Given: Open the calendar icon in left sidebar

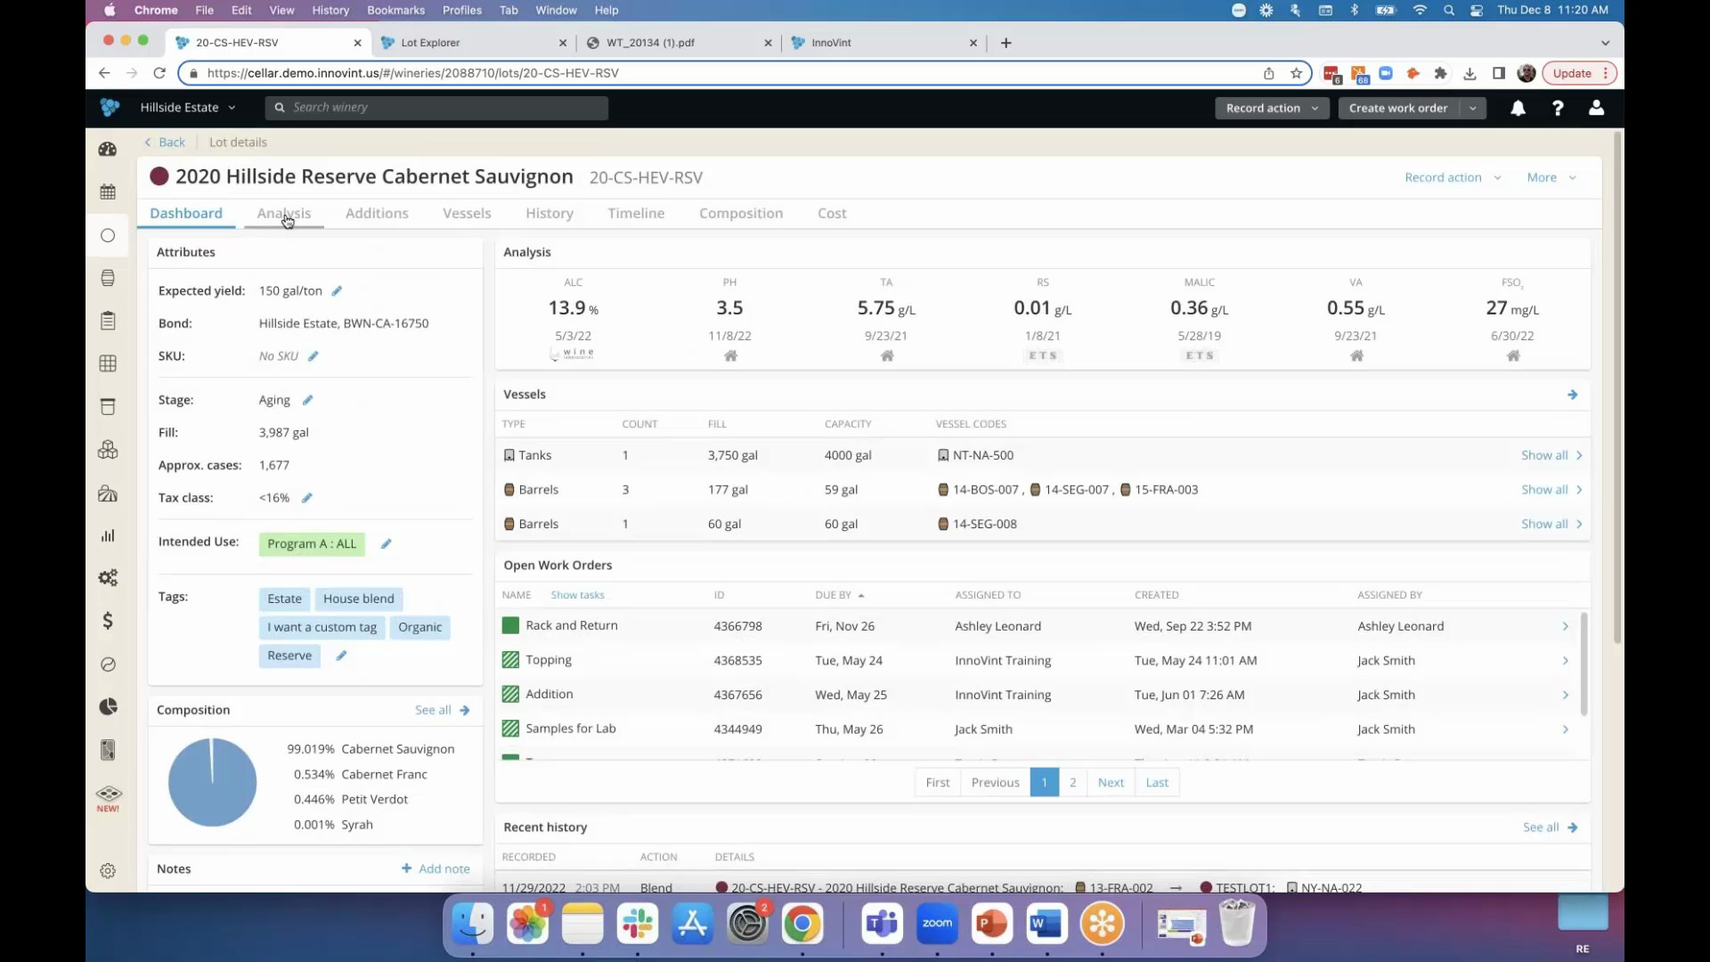Looking at the screenshot, I should [x=108, y=192].
